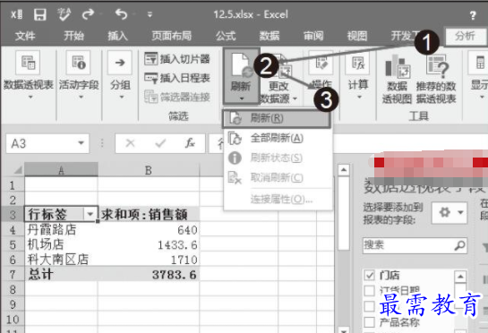Click the confirm checkmark formula bar icon
This screenshot has height=333, width=488.
160,143
